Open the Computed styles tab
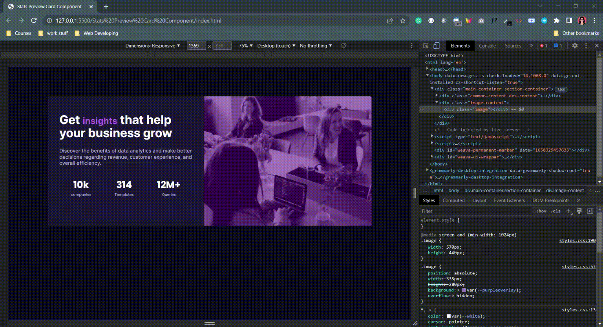Screen dimensions: 603x327 tap(453, 200)
